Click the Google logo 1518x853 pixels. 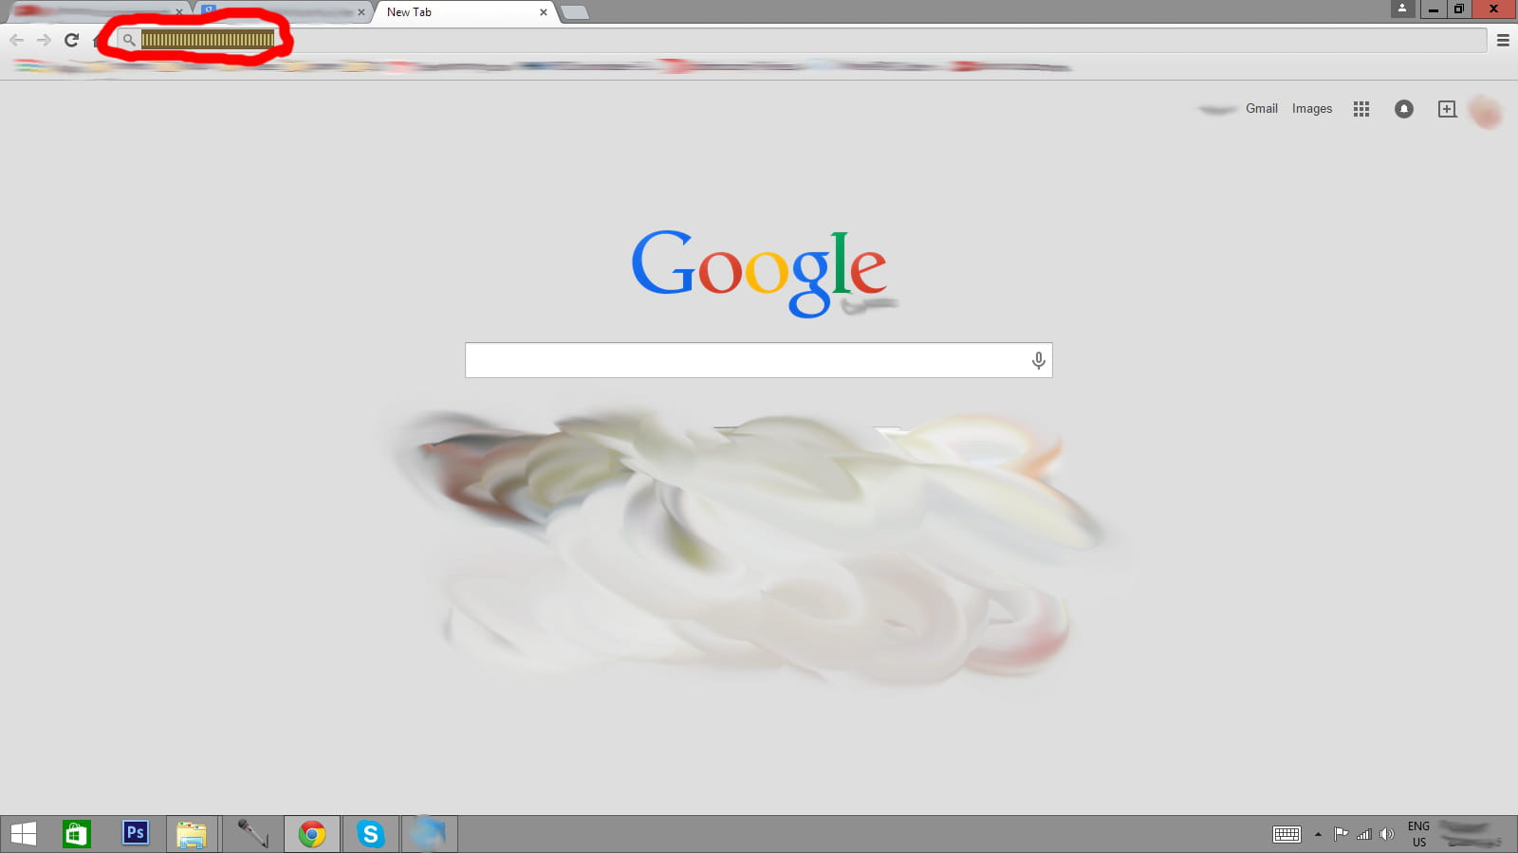(x=759, y=273)
